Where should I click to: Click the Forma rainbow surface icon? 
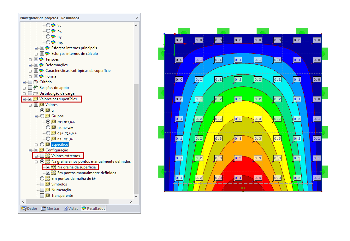[41, 76]
